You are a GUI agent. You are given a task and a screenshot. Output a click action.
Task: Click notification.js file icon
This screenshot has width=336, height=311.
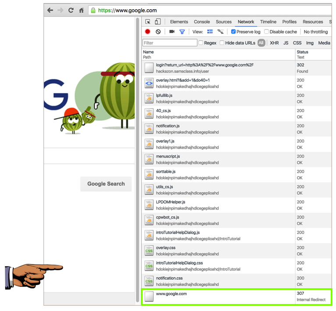tap(149, 129)
